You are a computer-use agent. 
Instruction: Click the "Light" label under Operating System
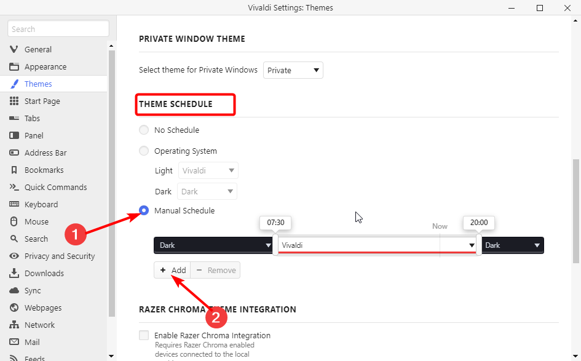coord(164,170)
